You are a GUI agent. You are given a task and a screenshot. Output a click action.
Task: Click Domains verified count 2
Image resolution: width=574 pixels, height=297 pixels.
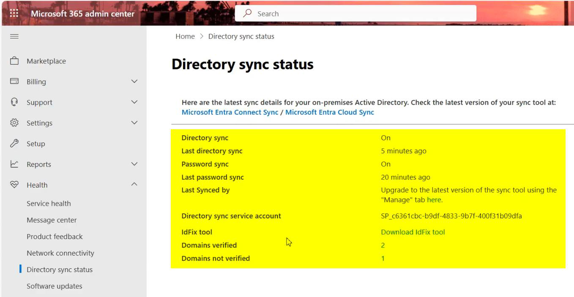coord(383,245)
